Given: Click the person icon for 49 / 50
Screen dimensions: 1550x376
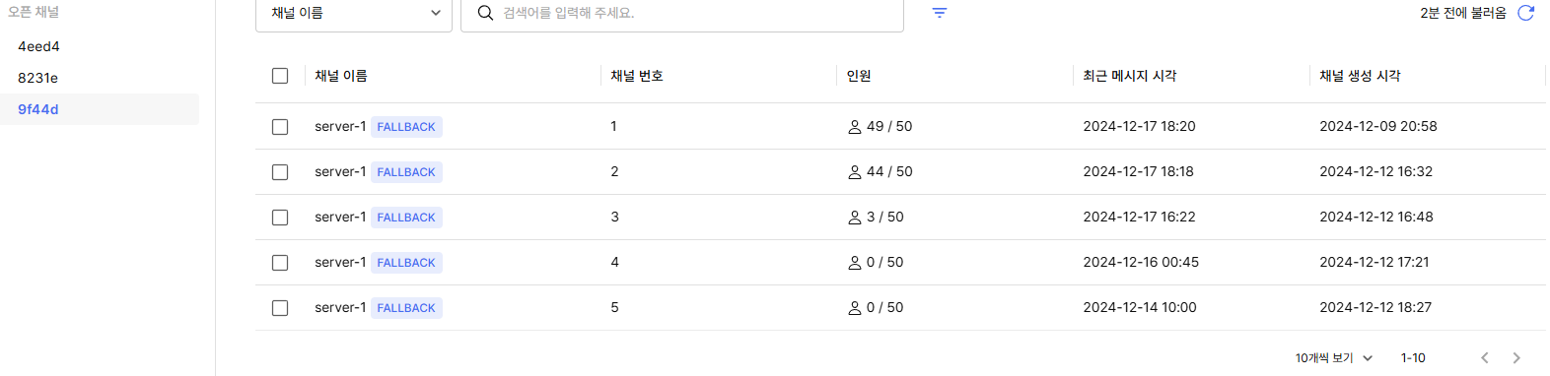Looking at the screenshot, I should (855, 127).
